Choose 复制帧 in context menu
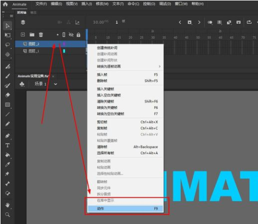258x224 pixels. (126, 128)
